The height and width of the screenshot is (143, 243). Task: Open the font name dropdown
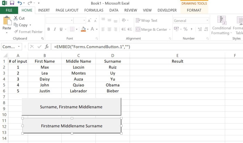[x=72, y=20]
